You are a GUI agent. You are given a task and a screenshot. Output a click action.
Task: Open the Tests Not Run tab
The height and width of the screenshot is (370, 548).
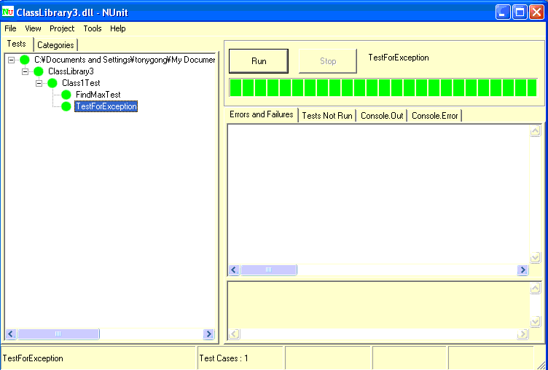[327, 116]
